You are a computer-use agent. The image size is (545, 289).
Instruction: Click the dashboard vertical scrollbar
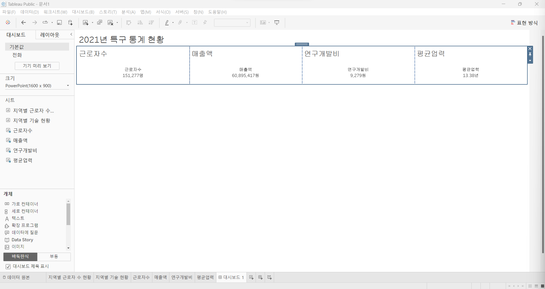click(x=543, y=144)
